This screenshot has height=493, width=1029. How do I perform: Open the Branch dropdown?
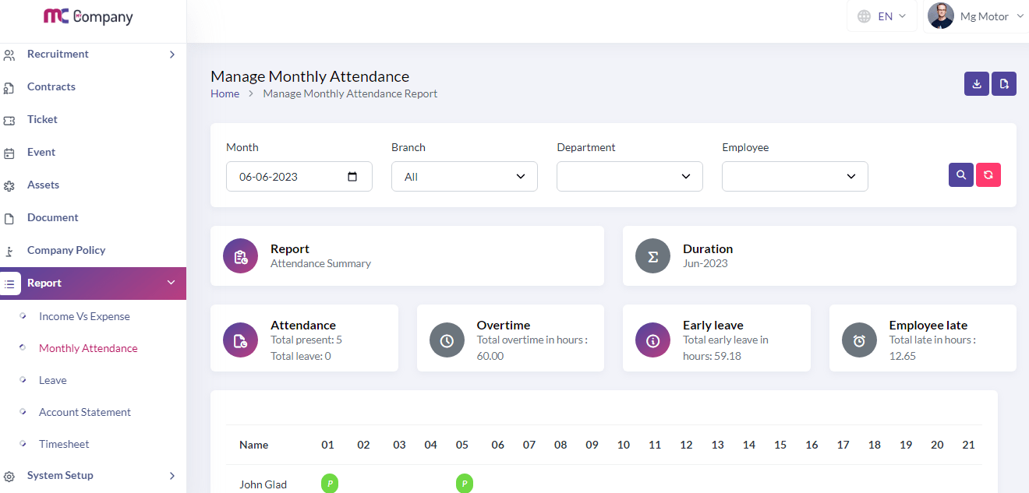point(464,177)
